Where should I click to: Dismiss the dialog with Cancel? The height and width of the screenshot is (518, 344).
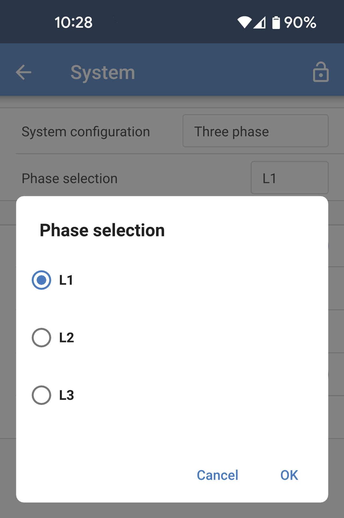(217, 475)
